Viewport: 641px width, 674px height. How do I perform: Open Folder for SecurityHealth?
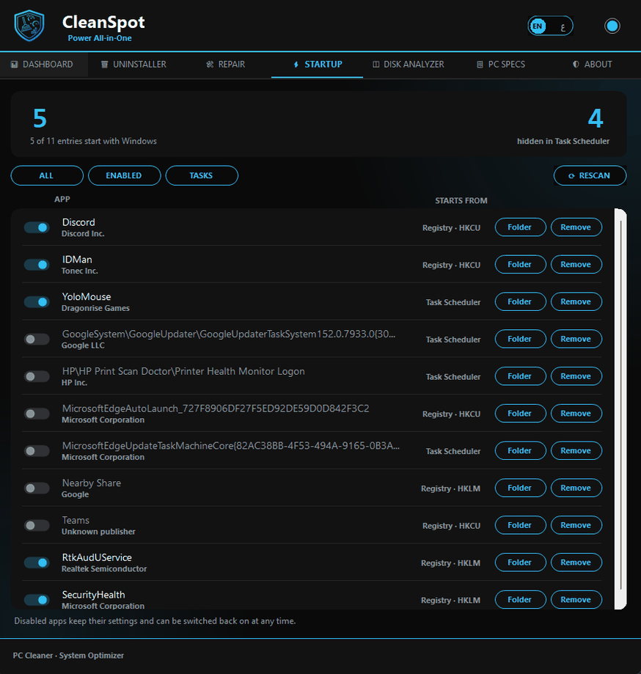click(520, 599)
